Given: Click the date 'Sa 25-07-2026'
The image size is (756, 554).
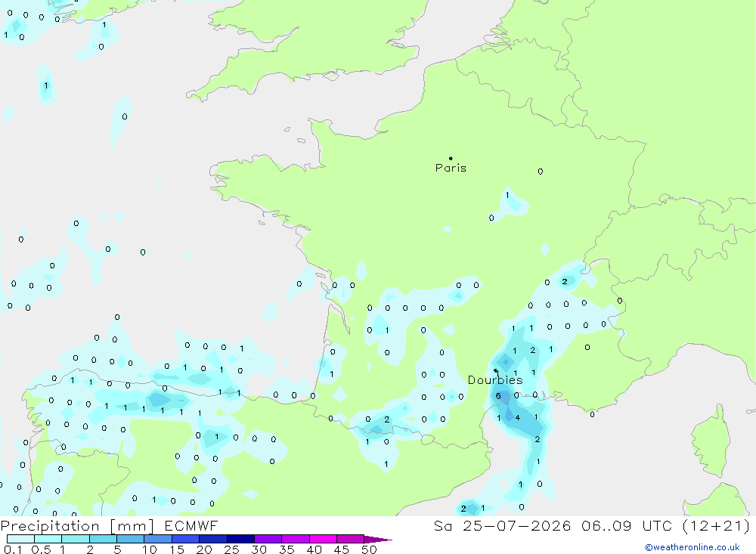Looking at the screenshot, I should 502,525.
